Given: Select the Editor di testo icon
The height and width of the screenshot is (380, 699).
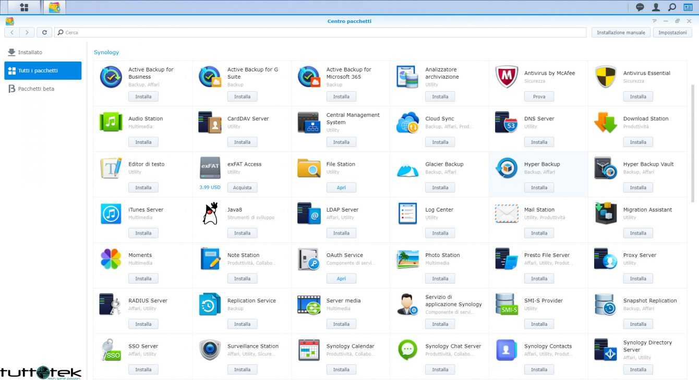Looking at the screenshot, I should click(x=111, y=168).
